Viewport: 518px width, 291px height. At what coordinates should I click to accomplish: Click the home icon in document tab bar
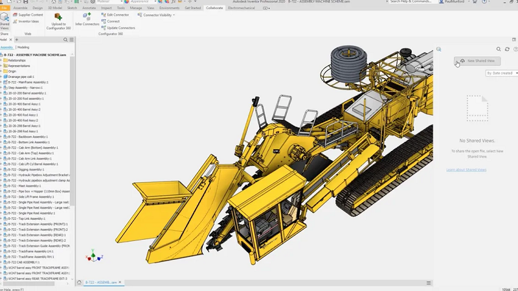point(80,283)
